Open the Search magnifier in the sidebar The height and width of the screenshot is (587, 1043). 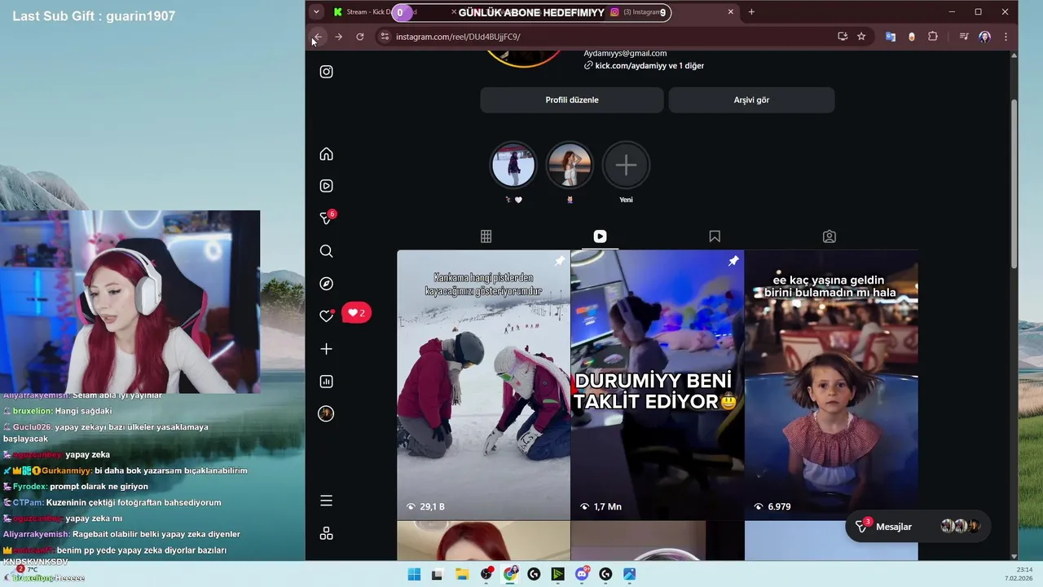pos(326,251)
